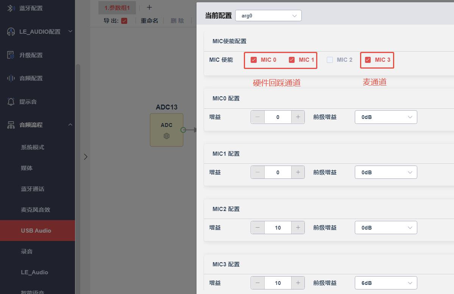Toggle the 导出 export checkbox
This screenshot has width=454, height=294.
[124, 21]
